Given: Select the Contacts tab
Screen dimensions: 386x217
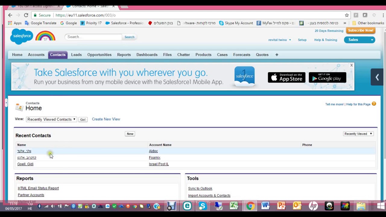Looking at the screenshot, I should pos(58,55).
